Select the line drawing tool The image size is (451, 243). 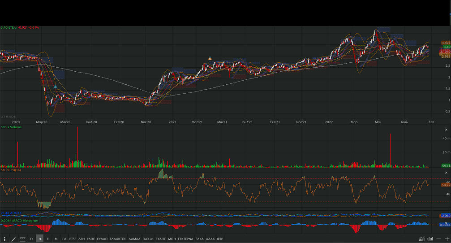pyautogui.click(x=13, y=239)
